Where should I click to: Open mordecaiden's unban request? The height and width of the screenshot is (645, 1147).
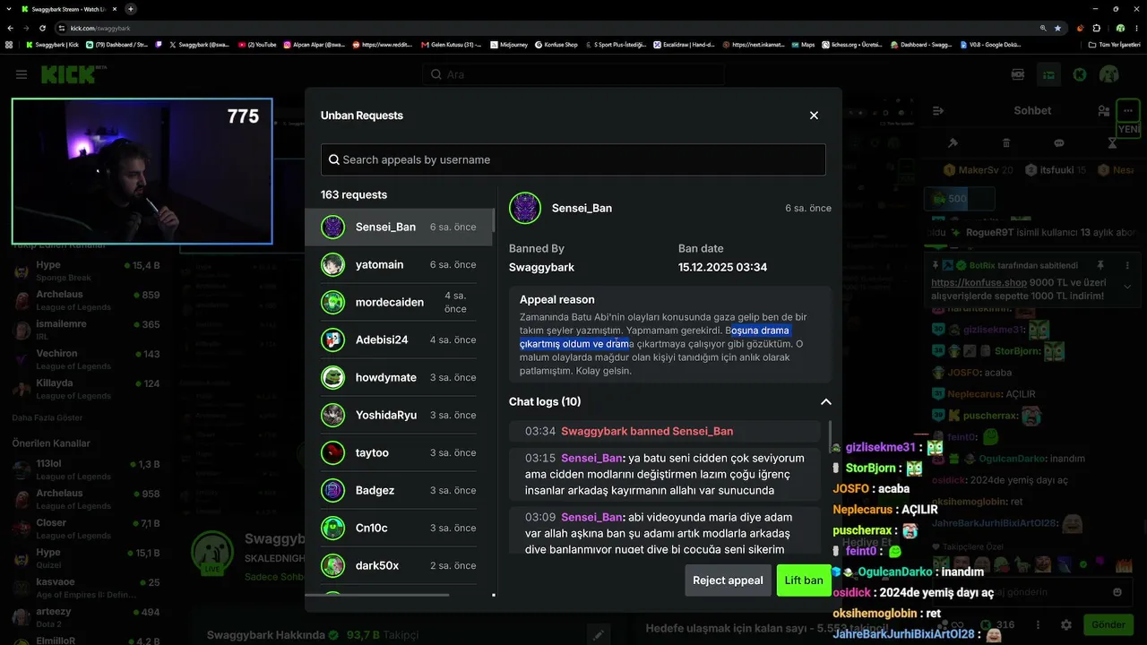(399, 303)
